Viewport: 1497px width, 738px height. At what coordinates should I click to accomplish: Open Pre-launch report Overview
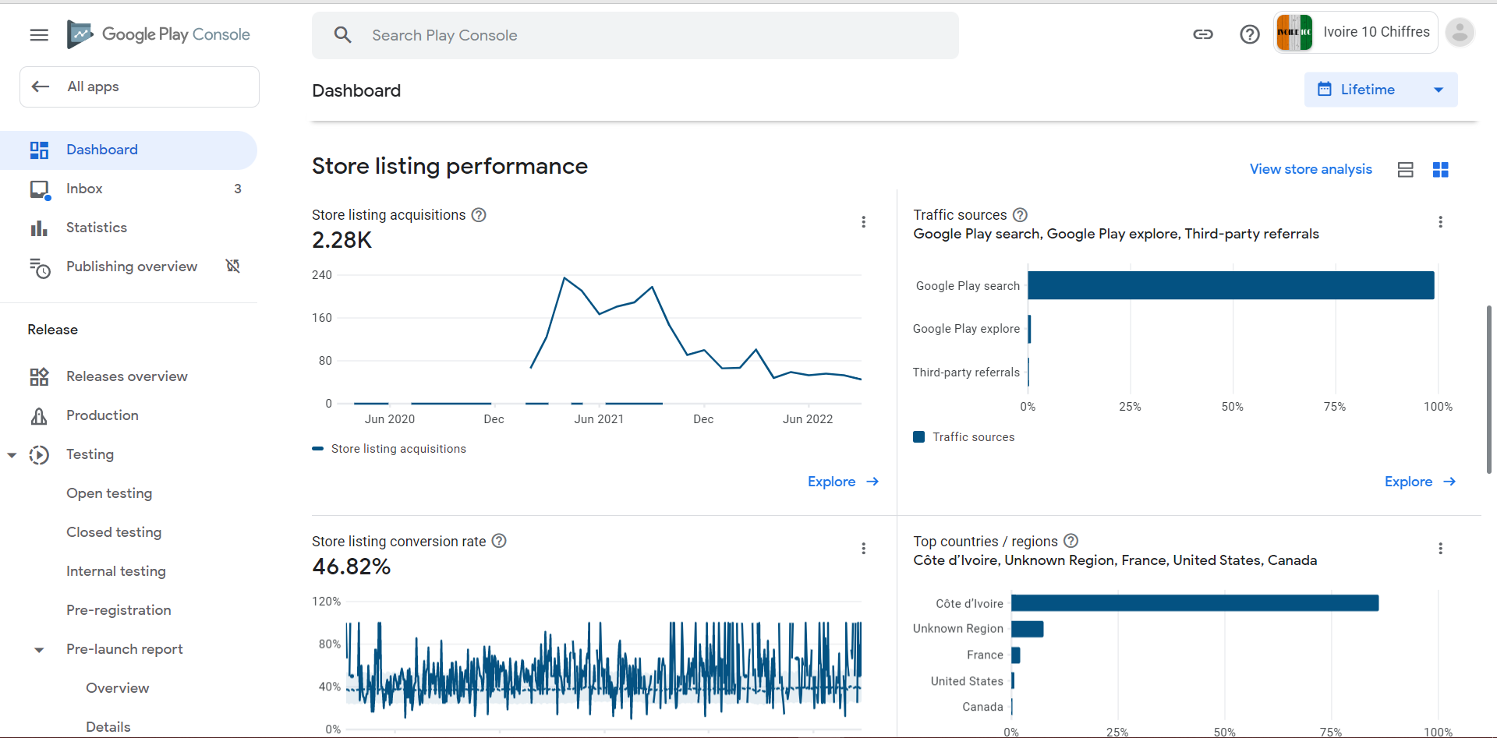coord(118,688)
